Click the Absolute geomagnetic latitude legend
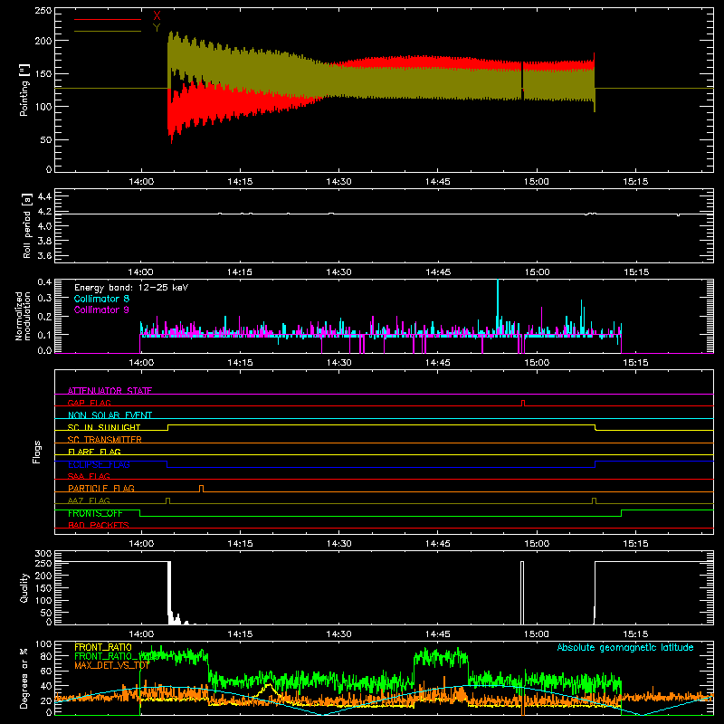Viewport: 724px width, 724px height. 625,647
